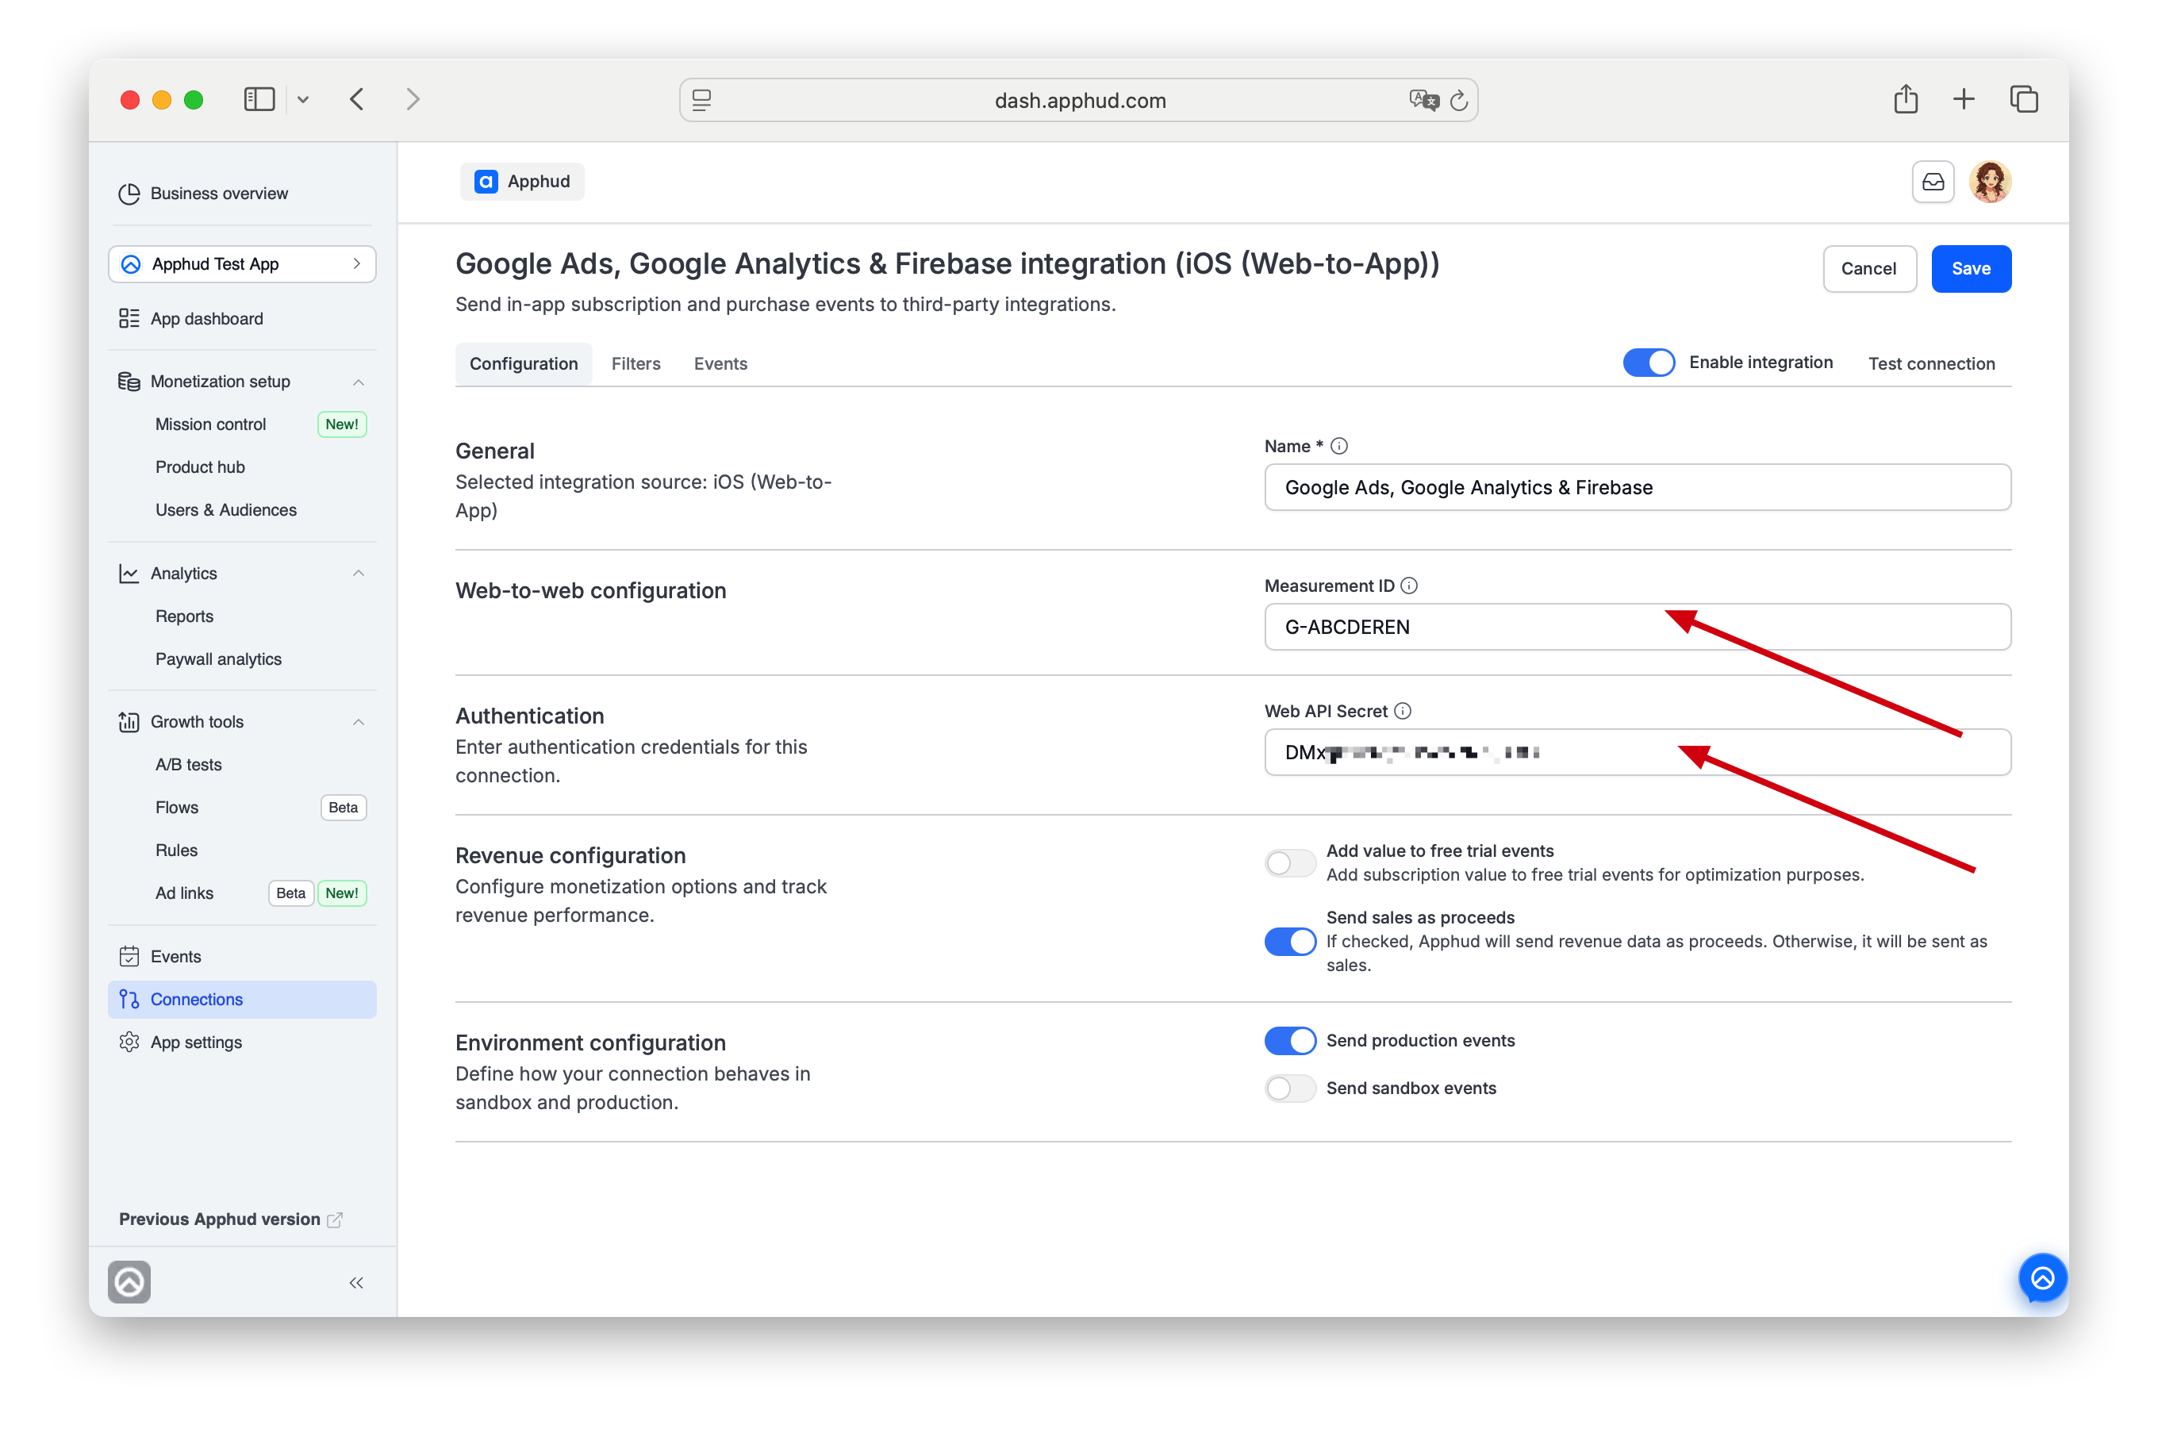Click the Analytics chart icon
Screen dimensions: 2158x1436
coord(129,574)
